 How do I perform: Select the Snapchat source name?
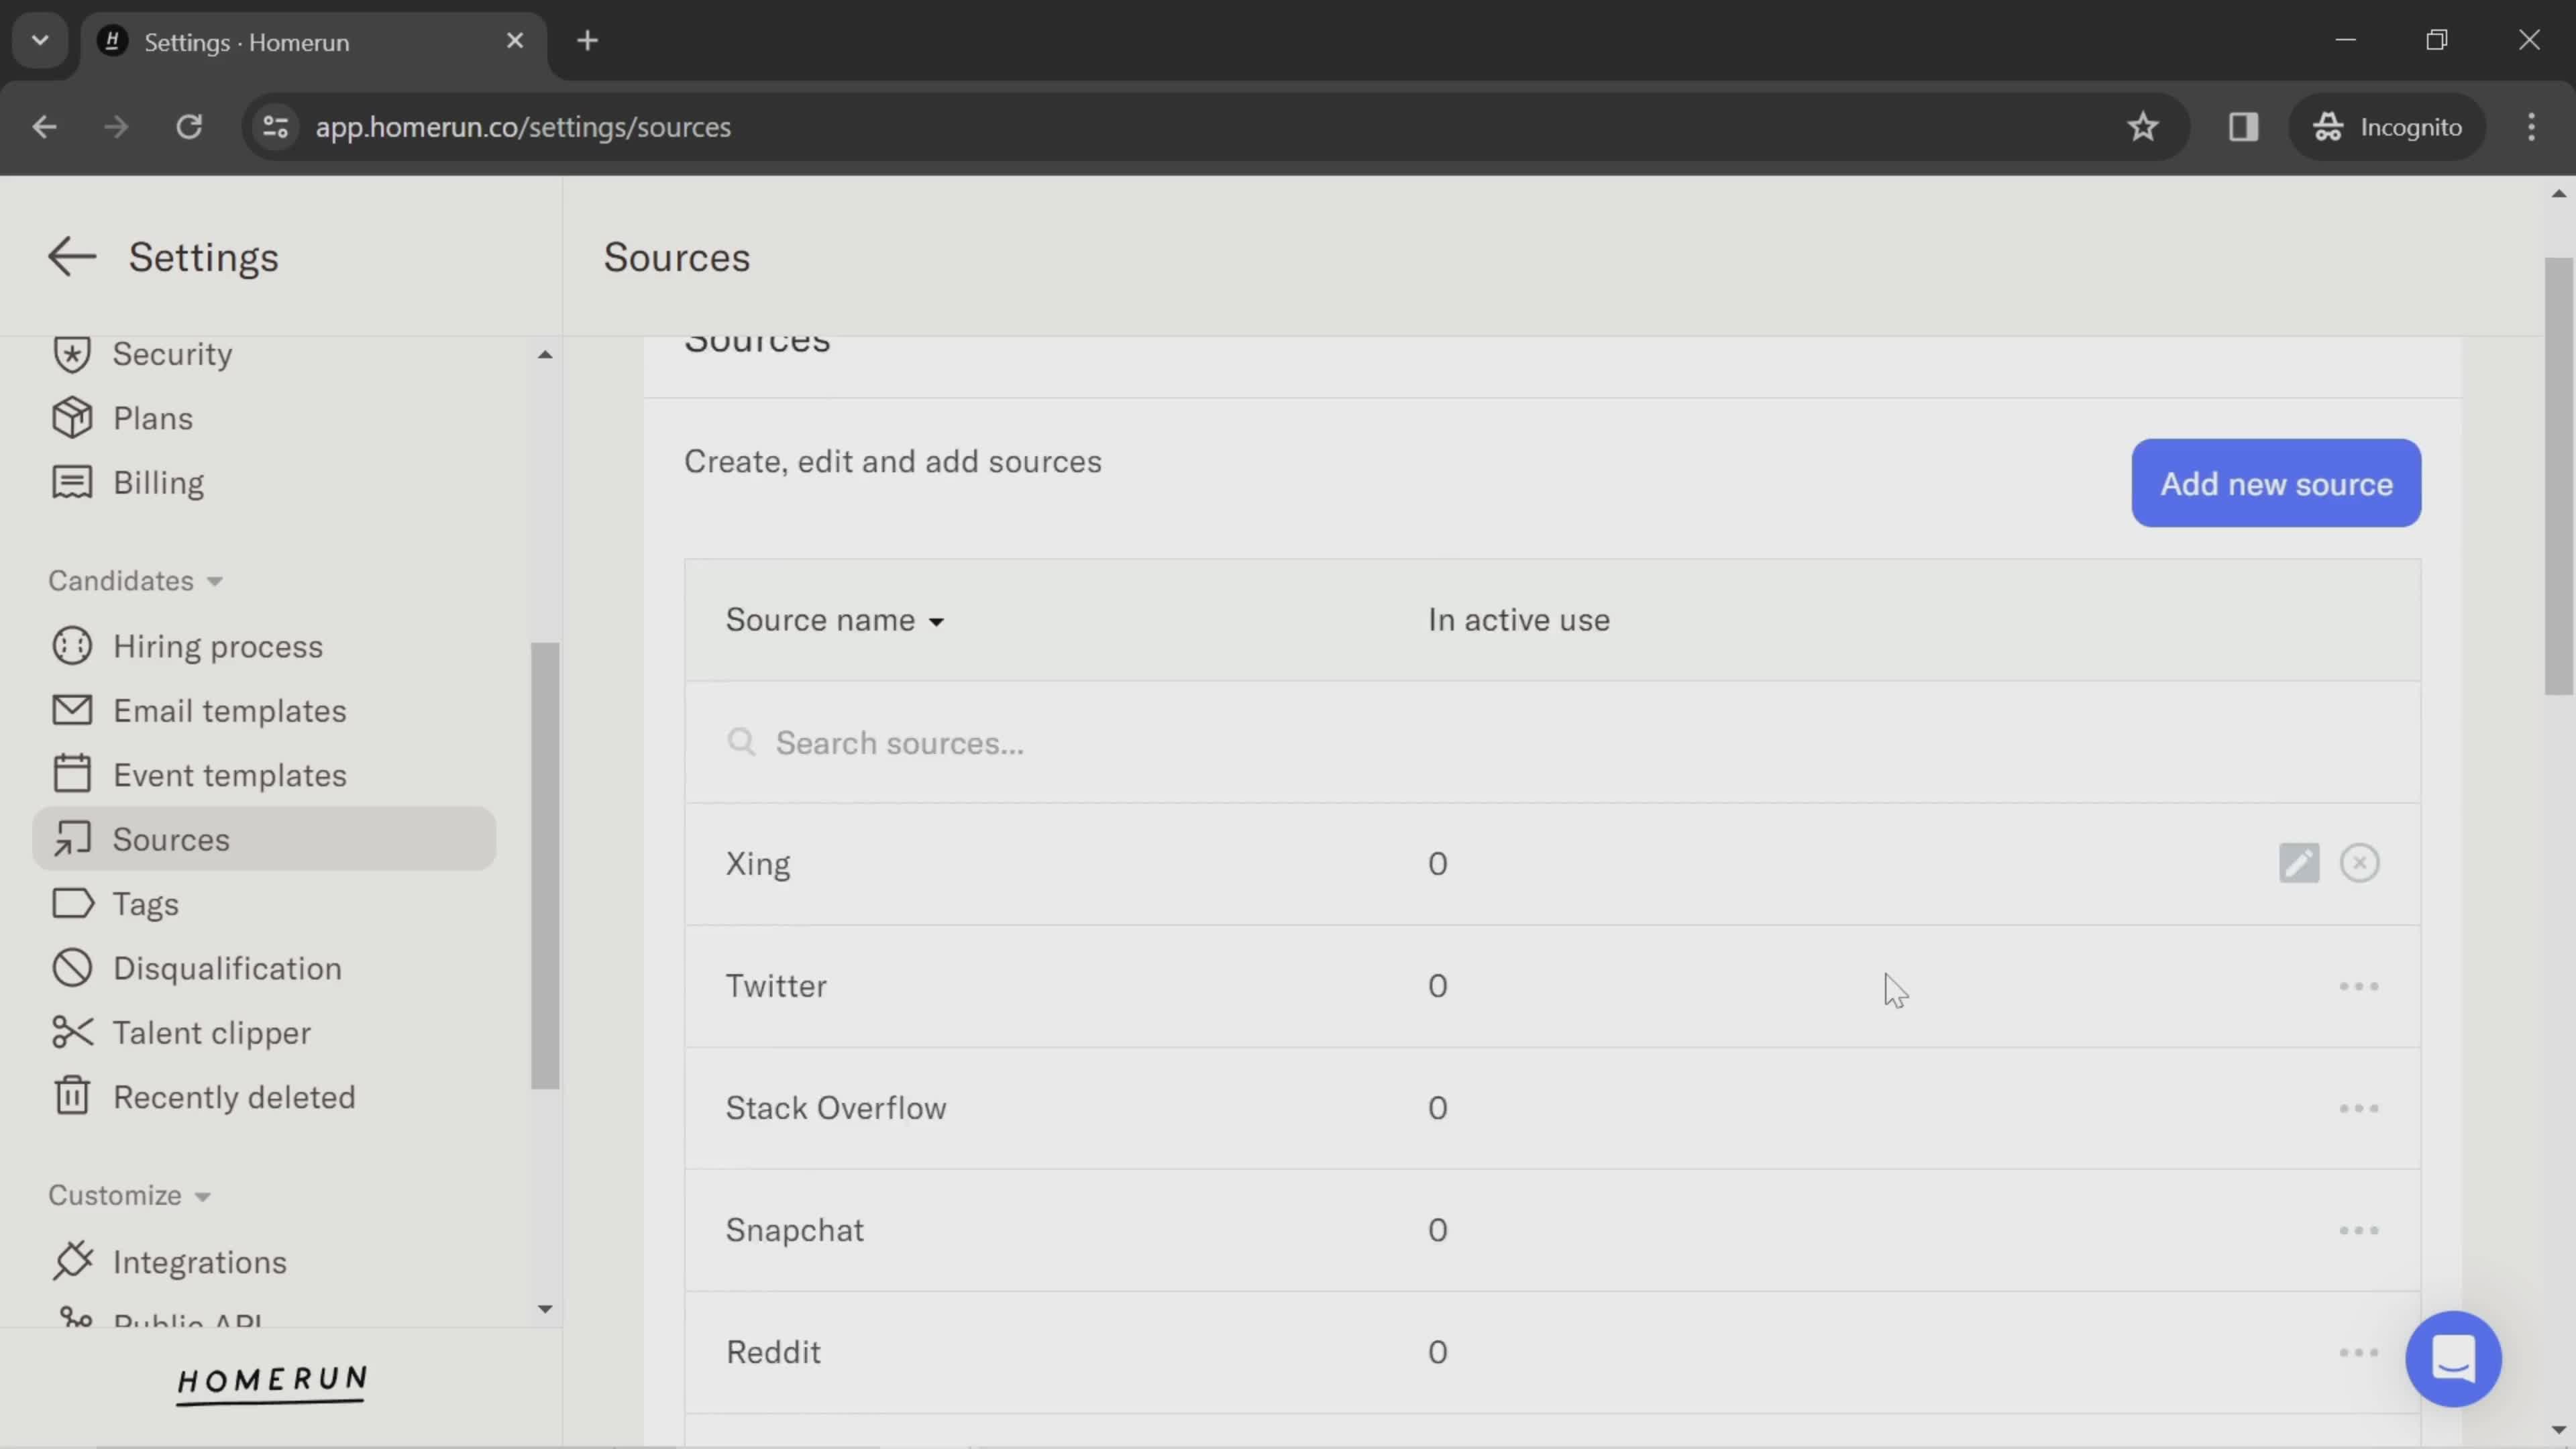[795, 1231]
